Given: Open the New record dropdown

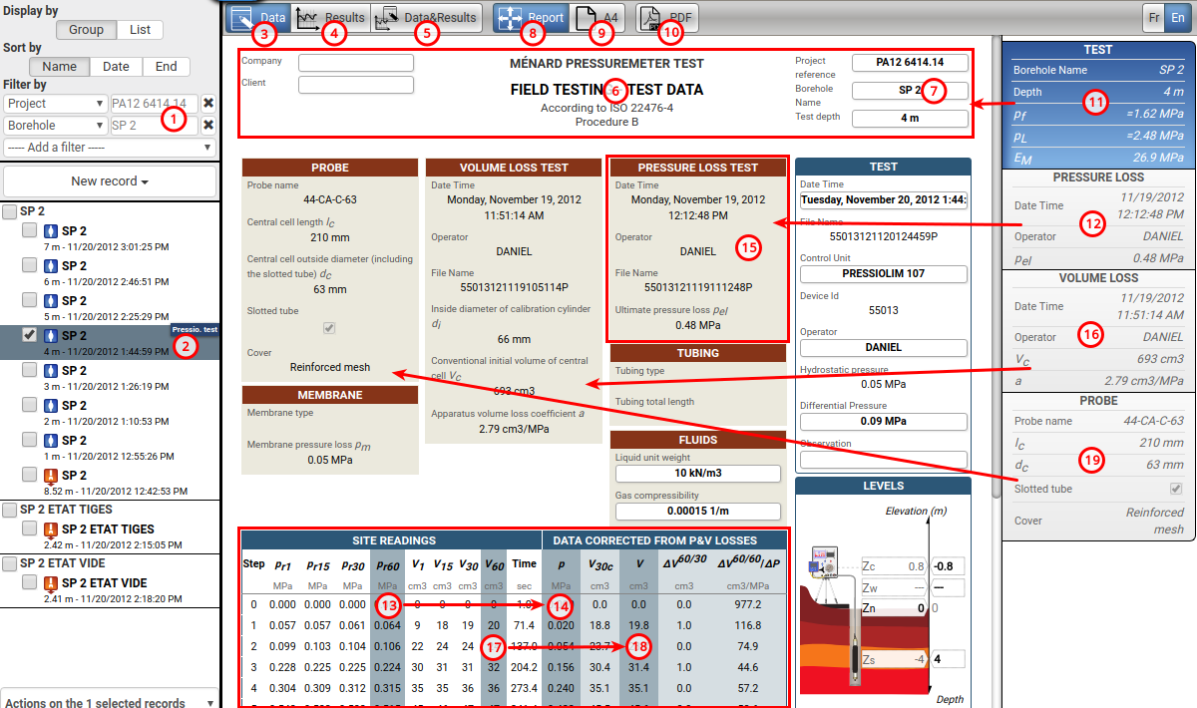Looking at the screenshot, I should 109,181.
